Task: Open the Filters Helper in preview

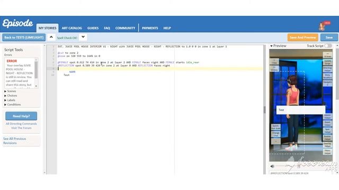Action: tap(327, 152)
